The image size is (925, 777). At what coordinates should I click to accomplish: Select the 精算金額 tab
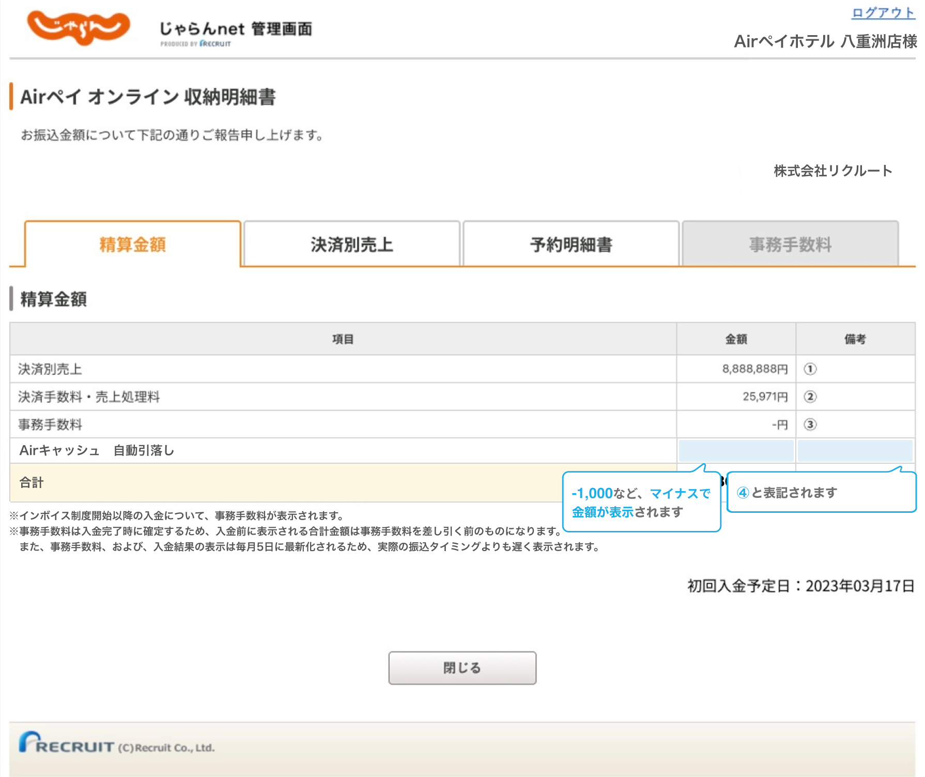point(133,244)
